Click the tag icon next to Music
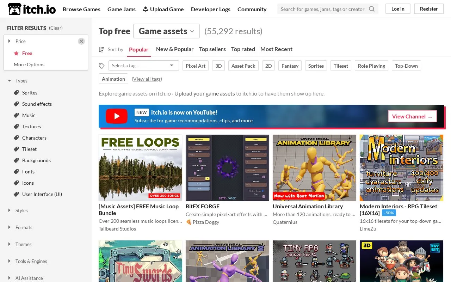Screen dimensions: 451x282 (16, 115)
